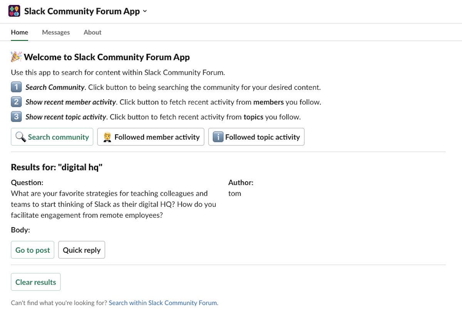Click the number 3 keycap emoji
The image size is (462, 310).
[x=16, y=117]
